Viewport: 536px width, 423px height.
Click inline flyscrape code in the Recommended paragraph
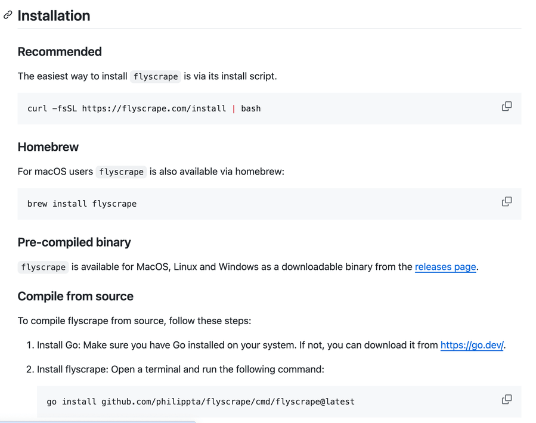pos(156,77)
